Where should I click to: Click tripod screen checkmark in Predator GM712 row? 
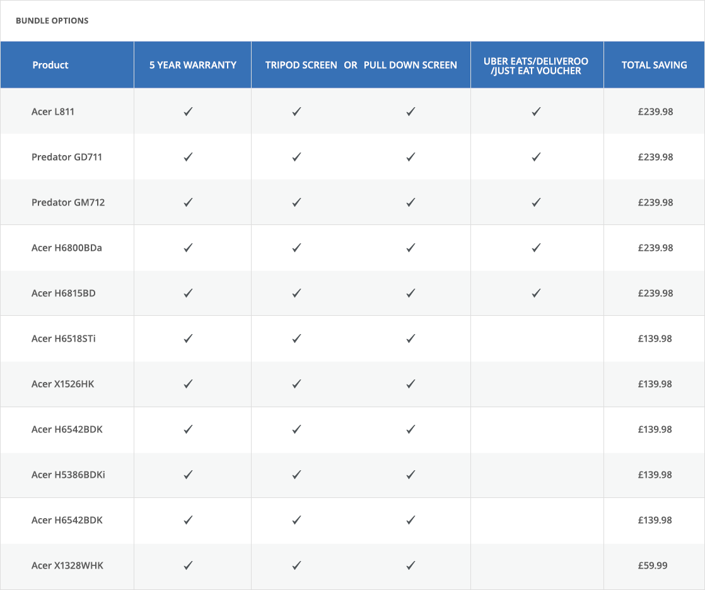click(296, 202)
